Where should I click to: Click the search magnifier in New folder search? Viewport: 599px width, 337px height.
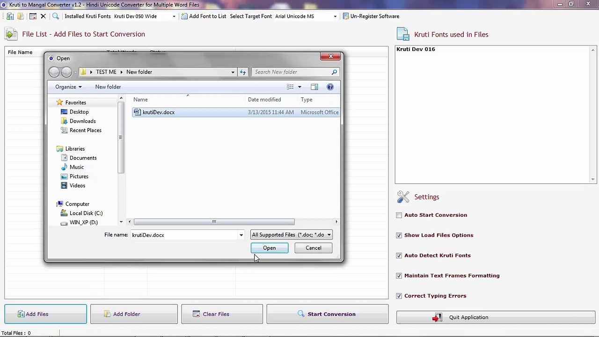tap(334, 72)
